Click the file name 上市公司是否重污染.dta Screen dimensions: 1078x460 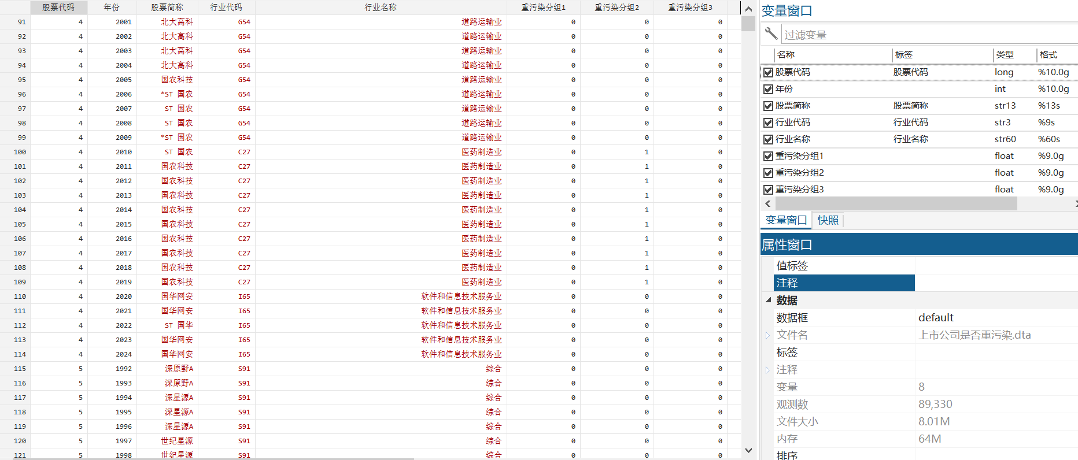[974, 335]
